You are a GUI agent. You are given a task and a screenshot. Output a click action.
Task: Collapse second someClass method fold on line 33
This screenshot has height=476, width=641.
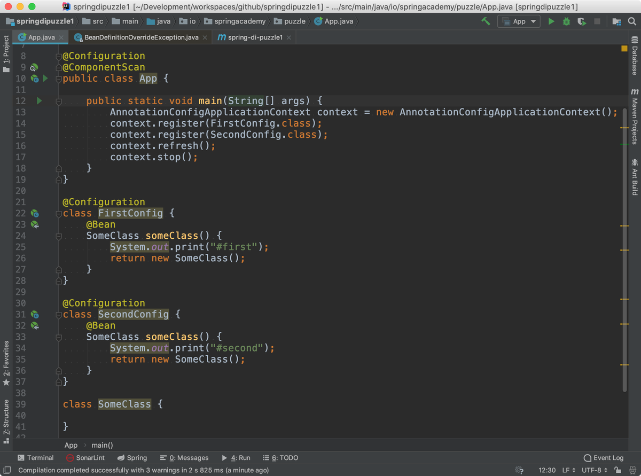coord(59,337)
